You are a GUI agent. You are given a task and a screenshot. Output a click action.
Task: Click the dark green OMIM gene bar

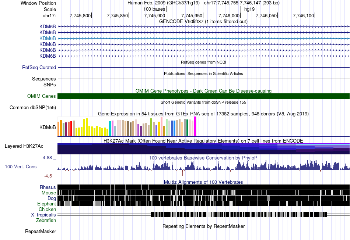pyautogui.click(x=203, y=96)
